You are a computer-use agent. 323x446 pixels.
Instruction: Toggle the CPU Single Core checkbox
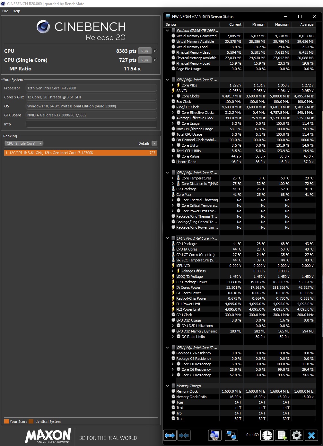(x=155, y=60)
